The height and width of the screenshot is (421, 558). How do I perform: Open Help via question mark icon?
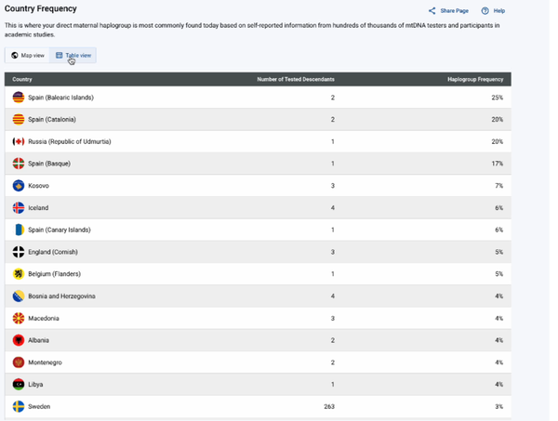point(485,11)
